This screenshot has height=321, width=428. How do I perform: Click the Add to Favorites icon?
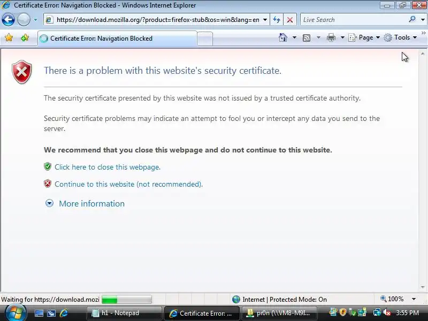point(25,37)
